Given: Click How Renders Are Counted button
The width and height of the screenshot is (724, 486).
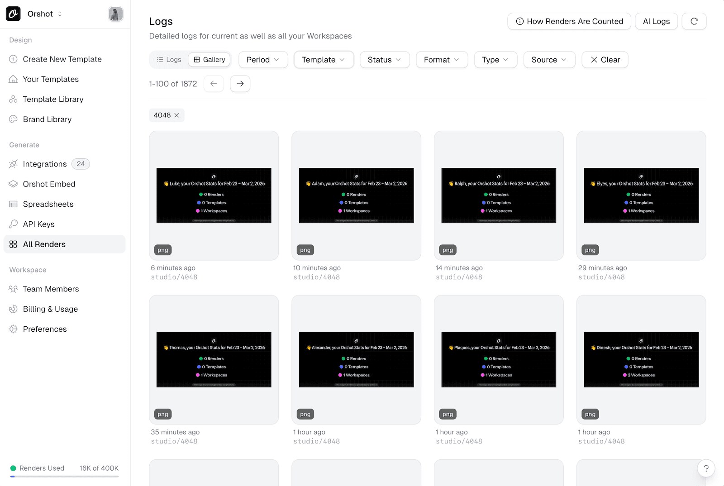Looking at the screenshot, I should (569, 21).
